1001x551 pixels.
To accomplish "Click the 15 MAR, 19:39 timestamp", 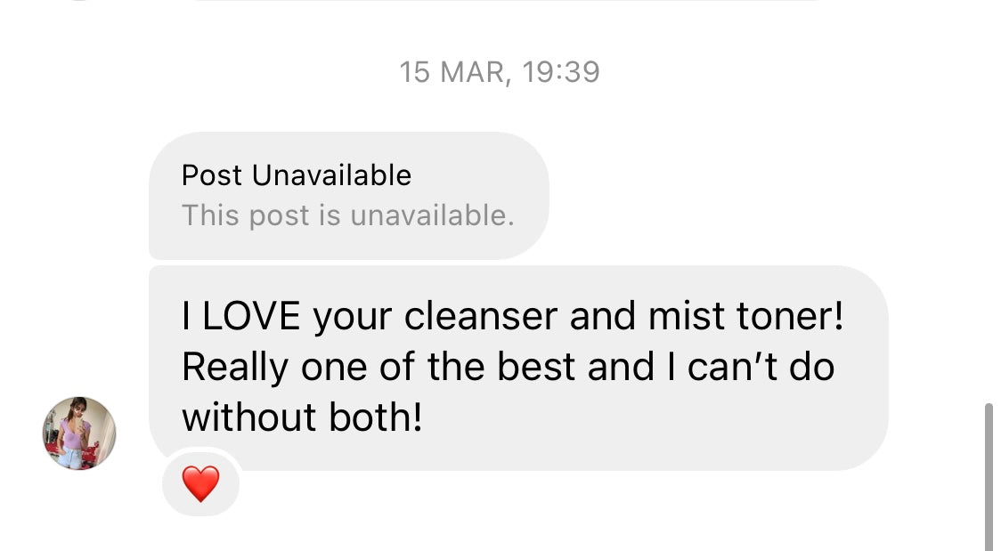I will [x=500, y=71].
